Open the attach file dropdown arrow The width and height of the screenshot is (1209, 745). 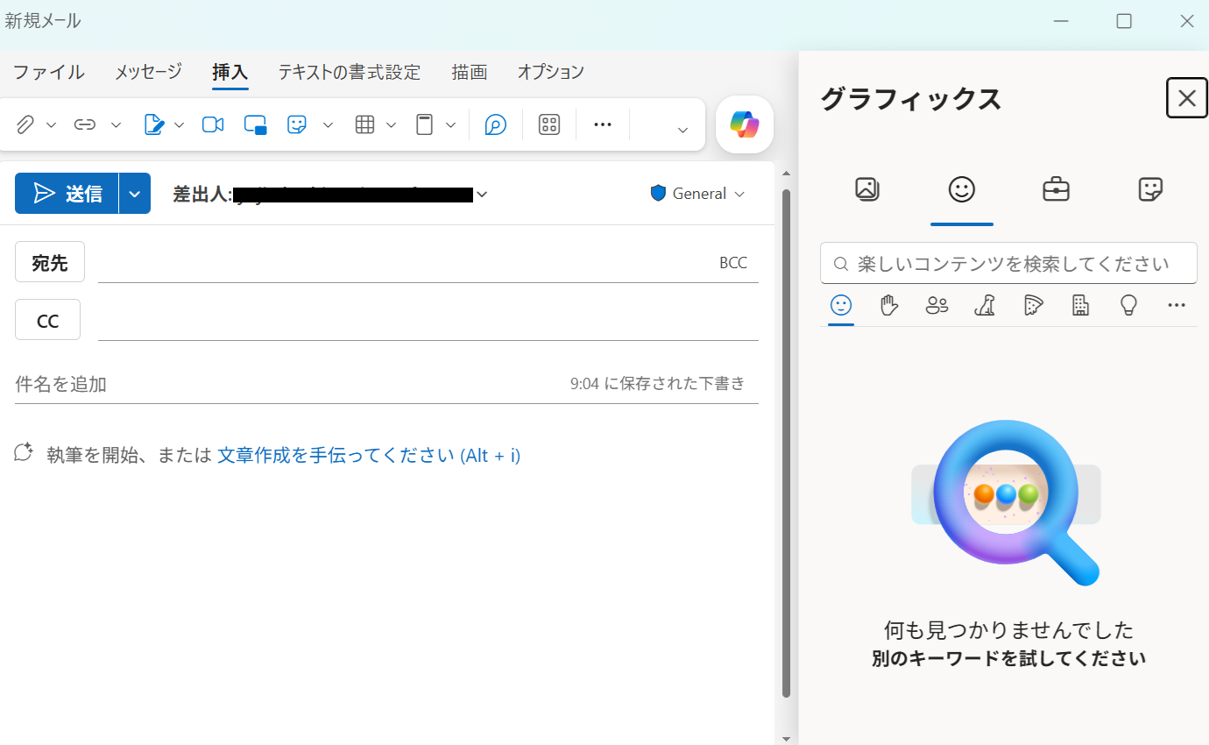tap(51, 124)
